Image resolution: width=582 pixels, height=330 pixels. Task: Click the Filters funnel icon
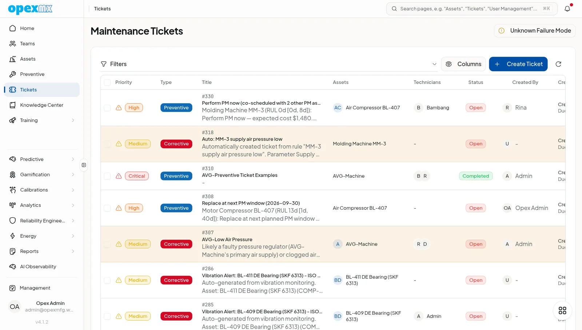point(104,64)
